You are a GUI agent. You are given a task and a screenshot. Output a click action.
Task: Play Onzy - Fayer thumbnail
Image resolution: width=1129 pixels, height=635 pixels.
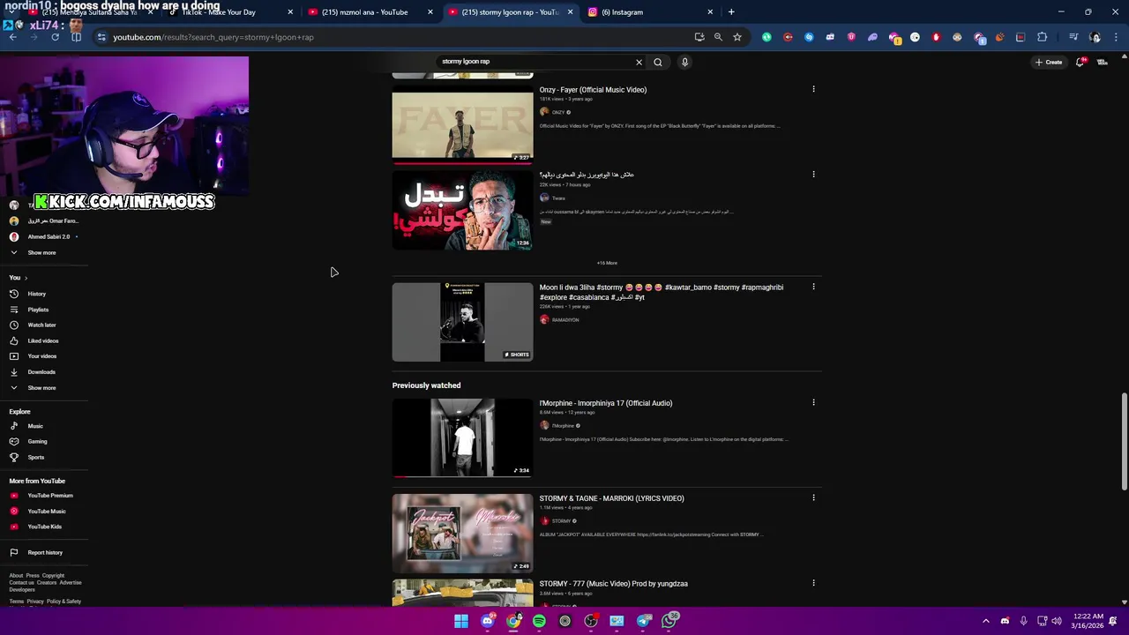coord(462,123)
